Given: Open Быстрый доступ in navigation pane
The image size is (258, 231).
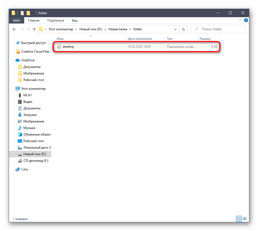Looking at the screenshot, I should click(33, 43).
